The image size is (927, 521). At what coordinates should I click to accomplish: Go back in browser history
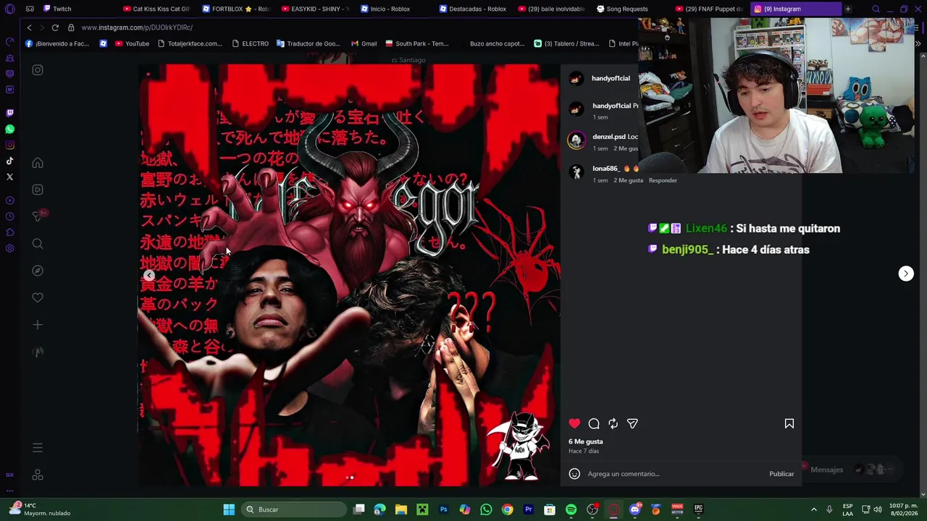[29, 27]
